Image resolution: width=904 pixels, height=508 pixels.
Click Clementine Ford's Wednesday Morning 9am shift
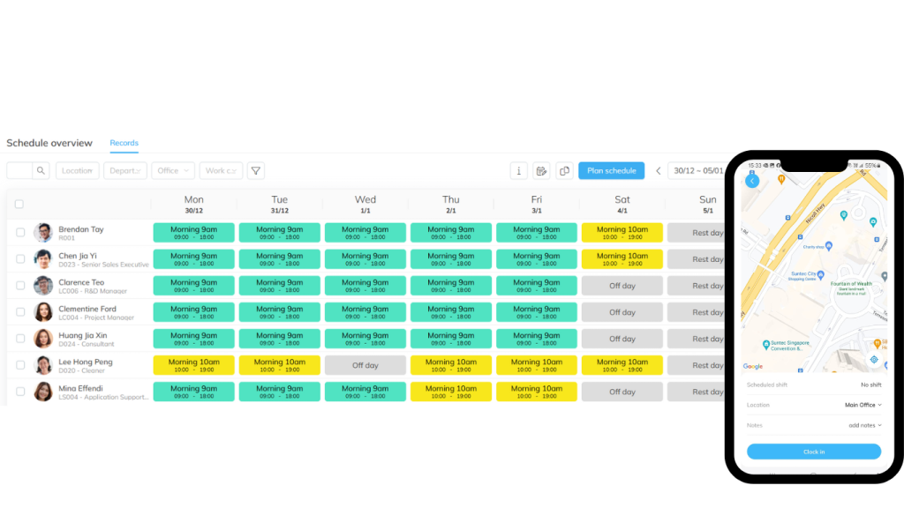click(x=365, y=312)
